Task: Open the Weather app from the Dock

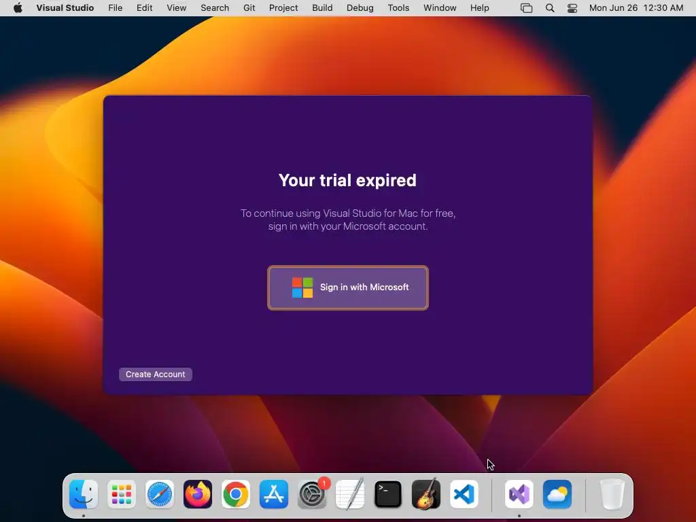Action: 557,494
